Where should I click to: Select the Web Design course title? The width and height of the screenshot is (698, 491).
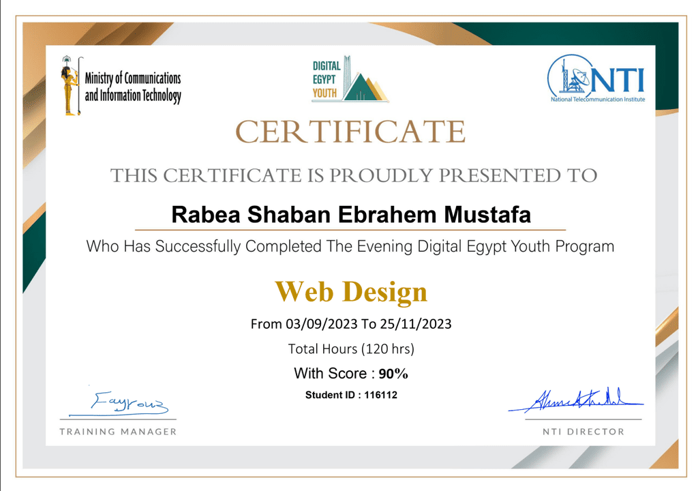pos(351,292)
